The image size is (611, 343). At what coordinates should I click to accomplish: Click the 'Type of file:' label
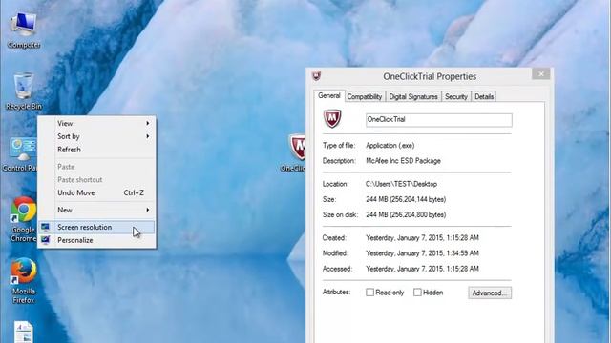tap(339, 146)
